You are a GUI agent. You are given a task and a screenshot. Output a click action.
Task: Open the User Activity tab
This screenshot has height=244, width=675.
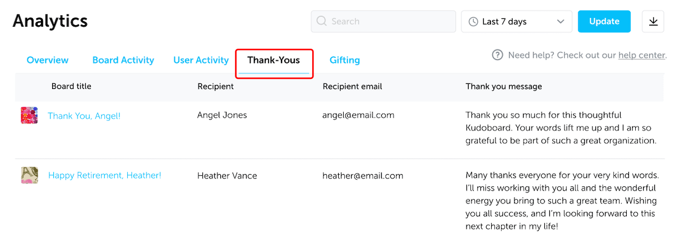(201, 60)
